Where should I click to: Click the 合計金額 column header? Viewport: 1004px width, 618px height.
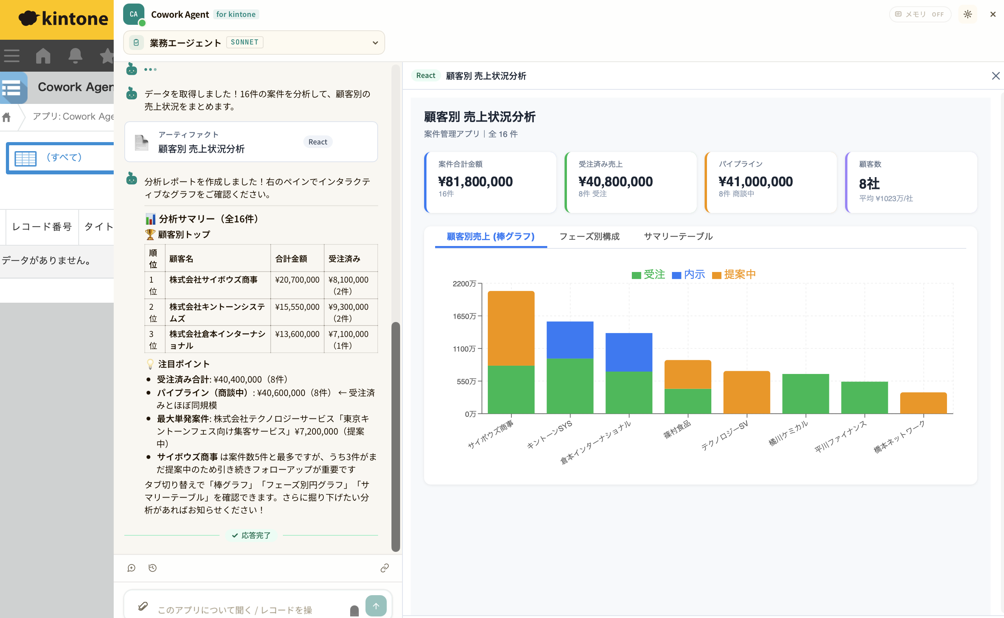[x=297, y=258]
